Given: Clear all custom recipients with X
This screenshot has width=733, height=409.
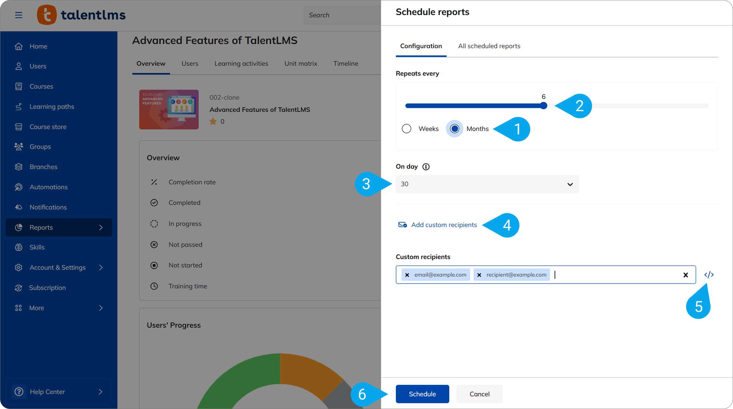Looking at the screenshot, I should [x=686, y=275].
